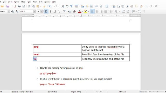
Task: Expand the highlighting color dropdown arrow
Action: pyautogui.click(x=88, y=11)
